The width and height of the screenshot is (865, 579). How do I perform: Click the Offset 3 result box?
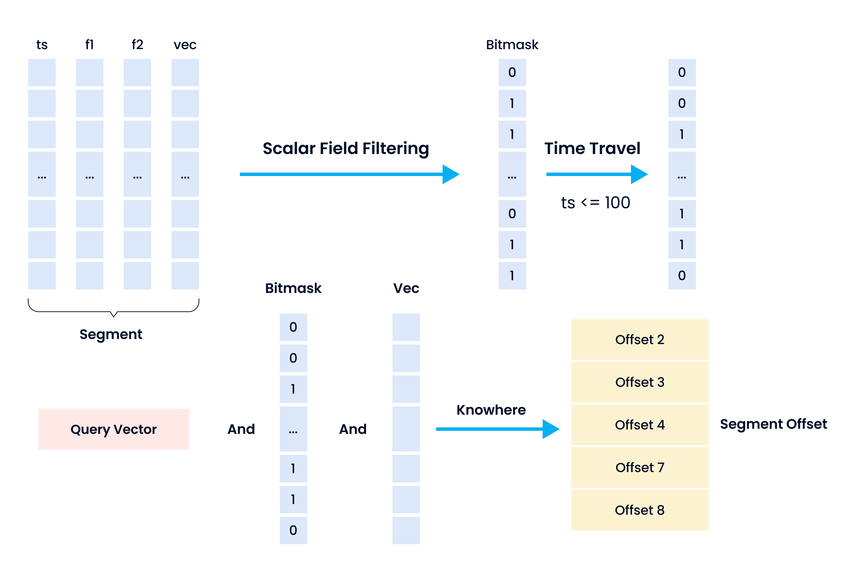pyautogui.click(x=639, y=382)
